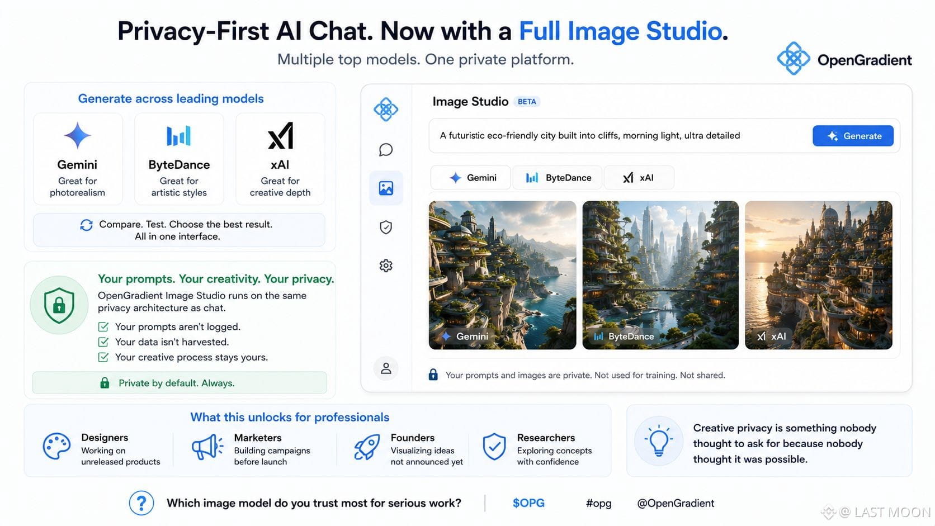935x526 pixels.
Task: Click the ByteDance bars icon in the model card
Action: click(179, 136)
